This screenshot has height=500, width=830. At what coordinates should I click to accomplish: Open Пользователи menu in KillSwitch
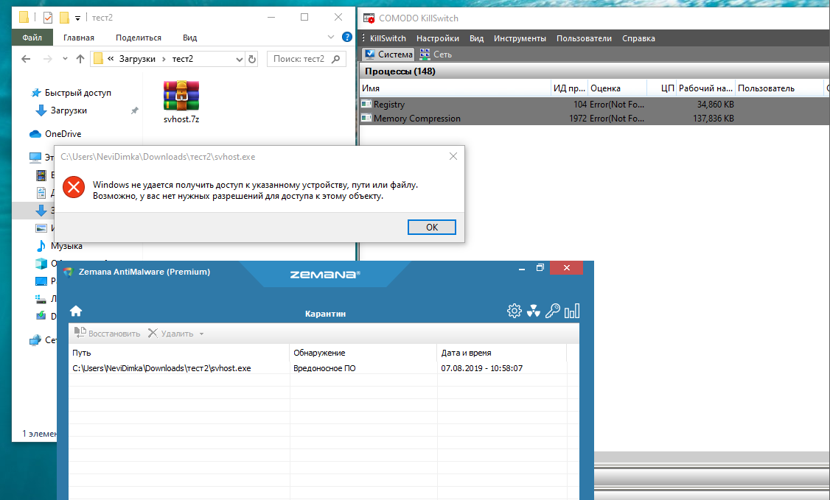[x=584, y=38]
